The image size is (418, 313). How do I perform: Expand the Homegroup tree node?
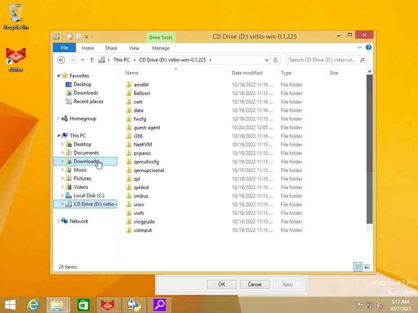58,119
